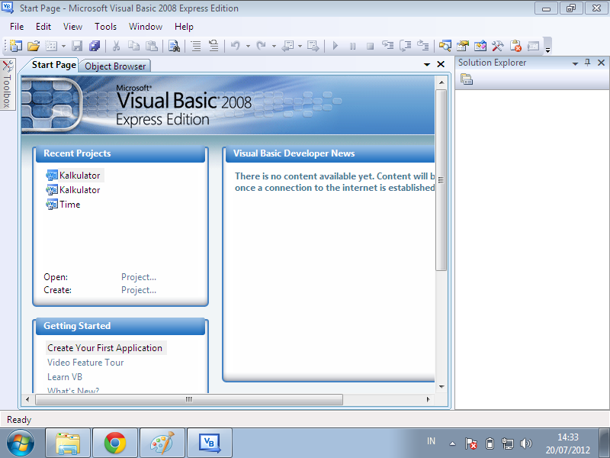Open the Undo history dropdown arrow
Viewport: 610px width, 458px height.
pyautogui.click(x=248, y=47)
